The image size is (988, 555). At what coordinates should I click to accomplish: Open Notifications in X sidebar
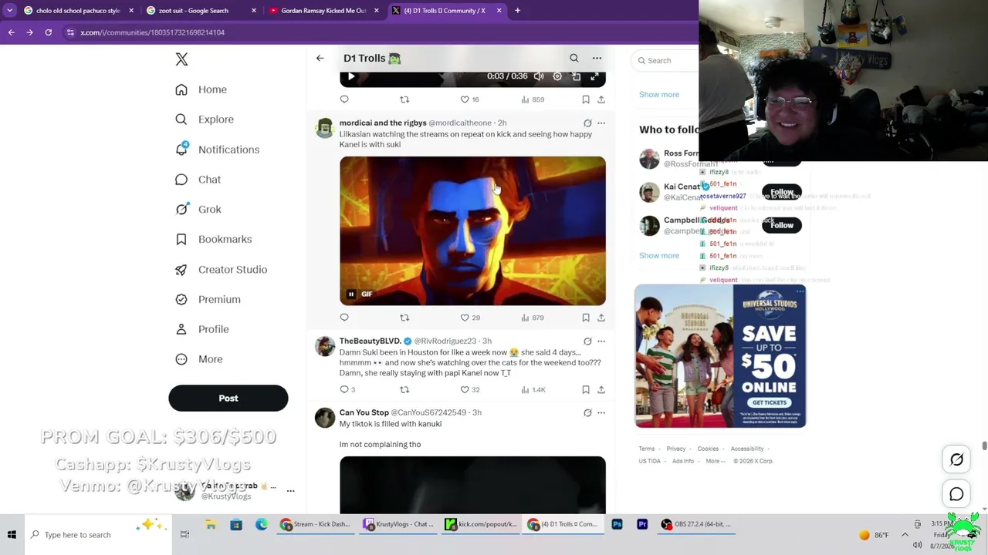[x=218, y=150]
